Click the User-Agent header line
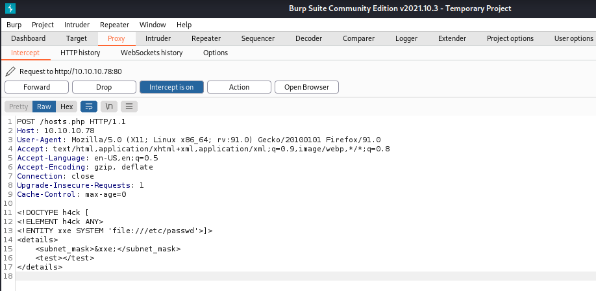Screen dimensions: 596x291 tap(199, 140)
